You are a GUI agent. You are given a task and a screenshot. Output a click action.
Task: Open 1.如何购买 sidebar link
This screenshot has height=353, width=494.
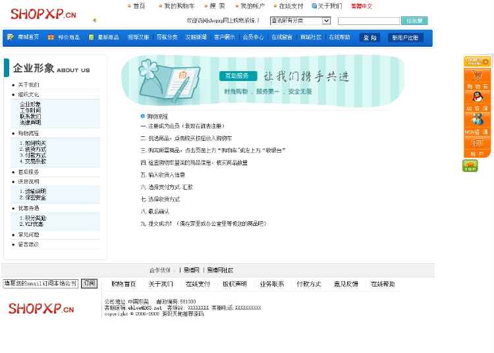[33, 143]
